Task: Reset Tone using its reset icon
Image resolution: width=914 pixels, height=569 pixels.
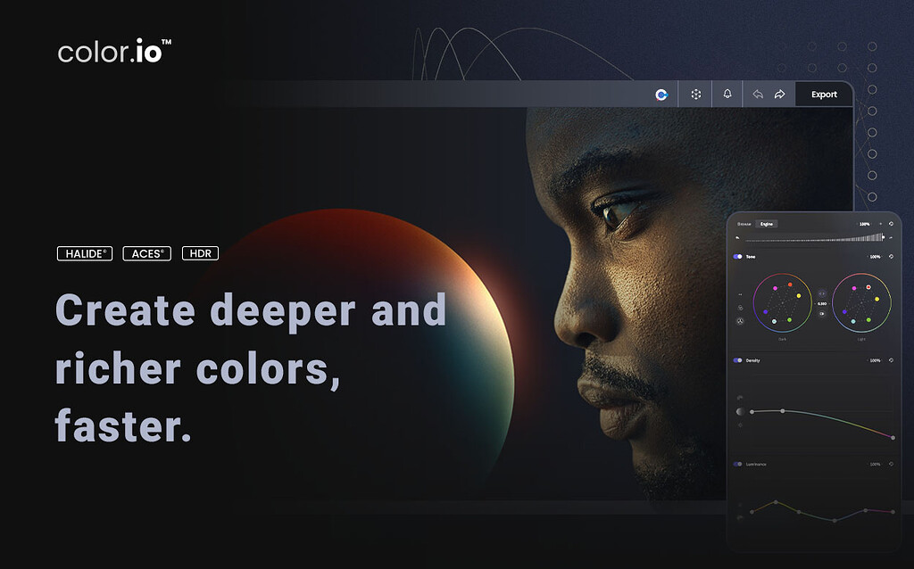Action: pos(891,256)
